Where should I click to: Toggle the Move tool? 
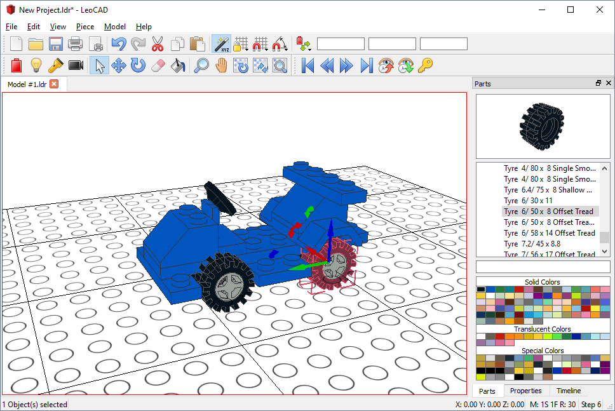click(x=118, y=65)
